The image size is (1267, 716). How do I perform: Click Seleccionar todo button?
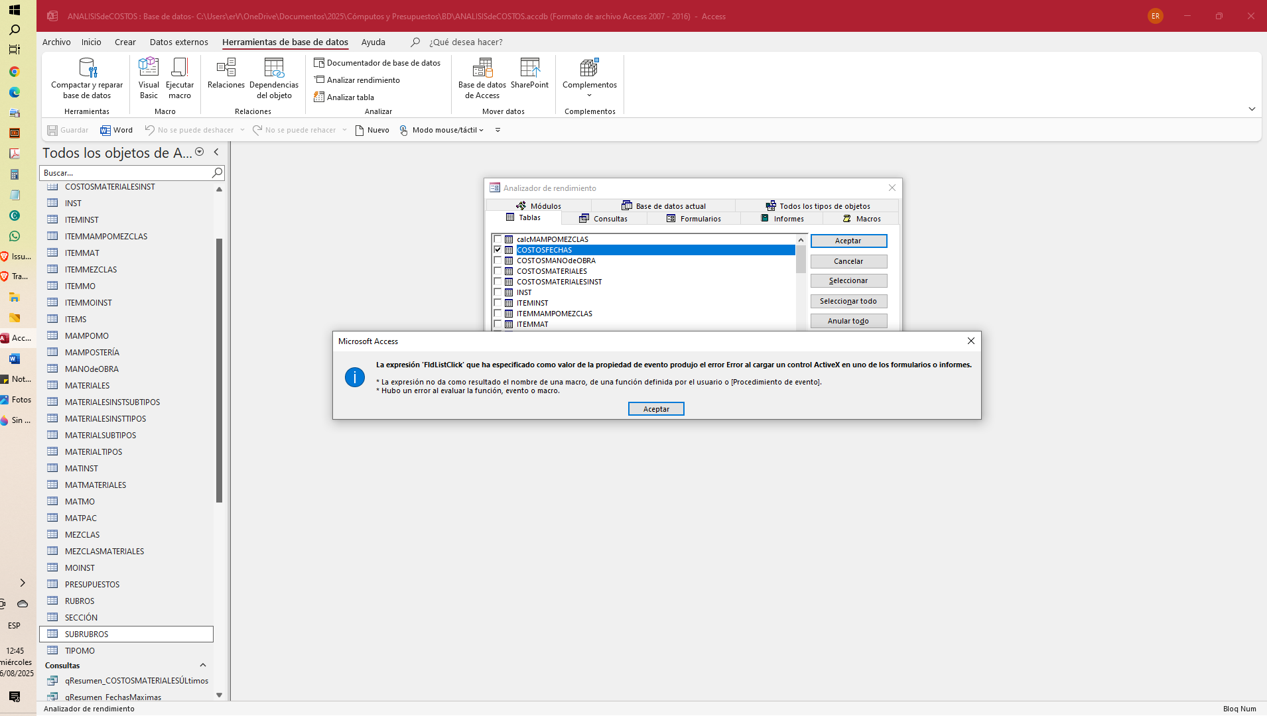pyautogui.click(x=848, y=301)
